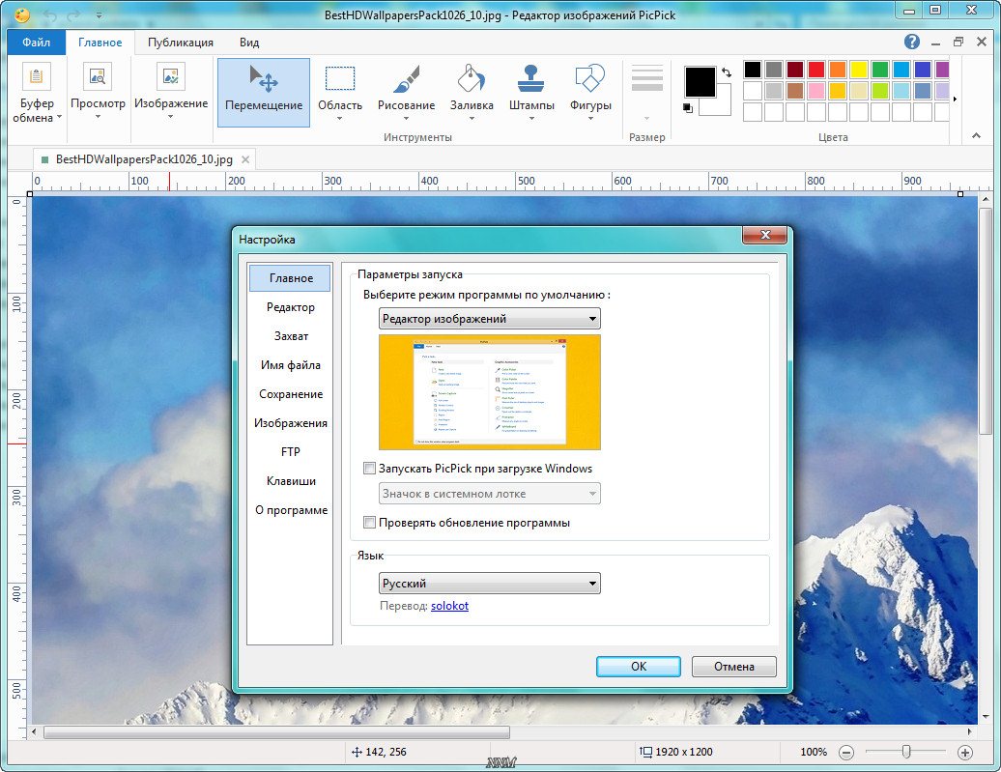
Task: Pick the red color swatch
Action: pyautogui.click(x=815, y=70)
